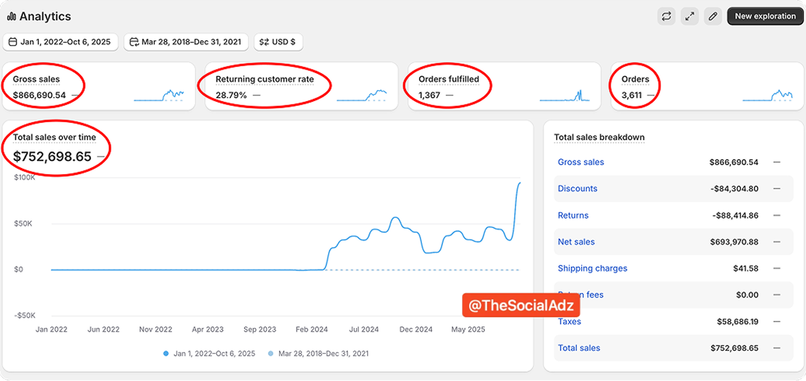
Task: Click the Total sales over time heading
Action: pos(55,137)
